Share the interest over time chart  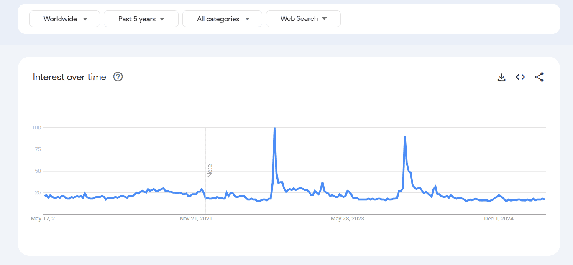click(x=539, y=77)
